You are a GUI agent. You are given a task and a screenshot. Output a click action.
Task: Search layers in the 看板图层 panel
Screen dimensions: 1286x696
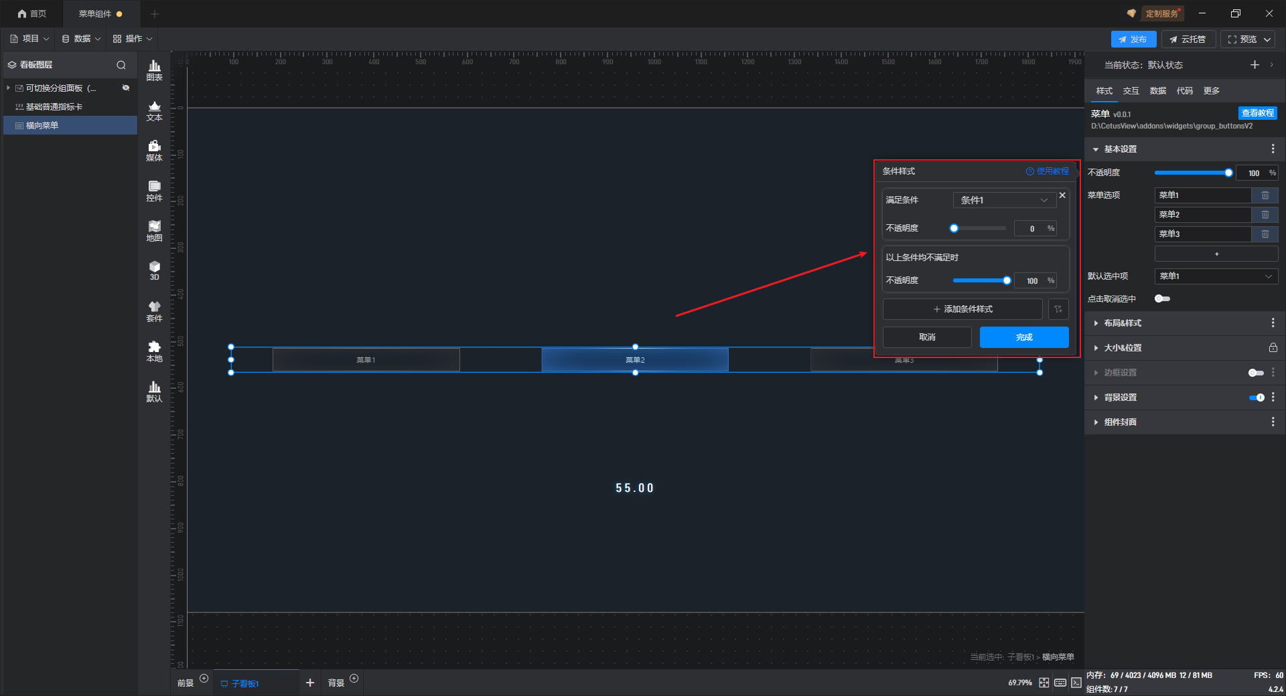pyautogui.click(x=121, y=65)
